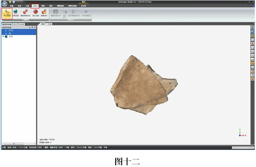Toggle the model manager panel pin
This screenshot has height=167, width=256.
click(32, 27)
